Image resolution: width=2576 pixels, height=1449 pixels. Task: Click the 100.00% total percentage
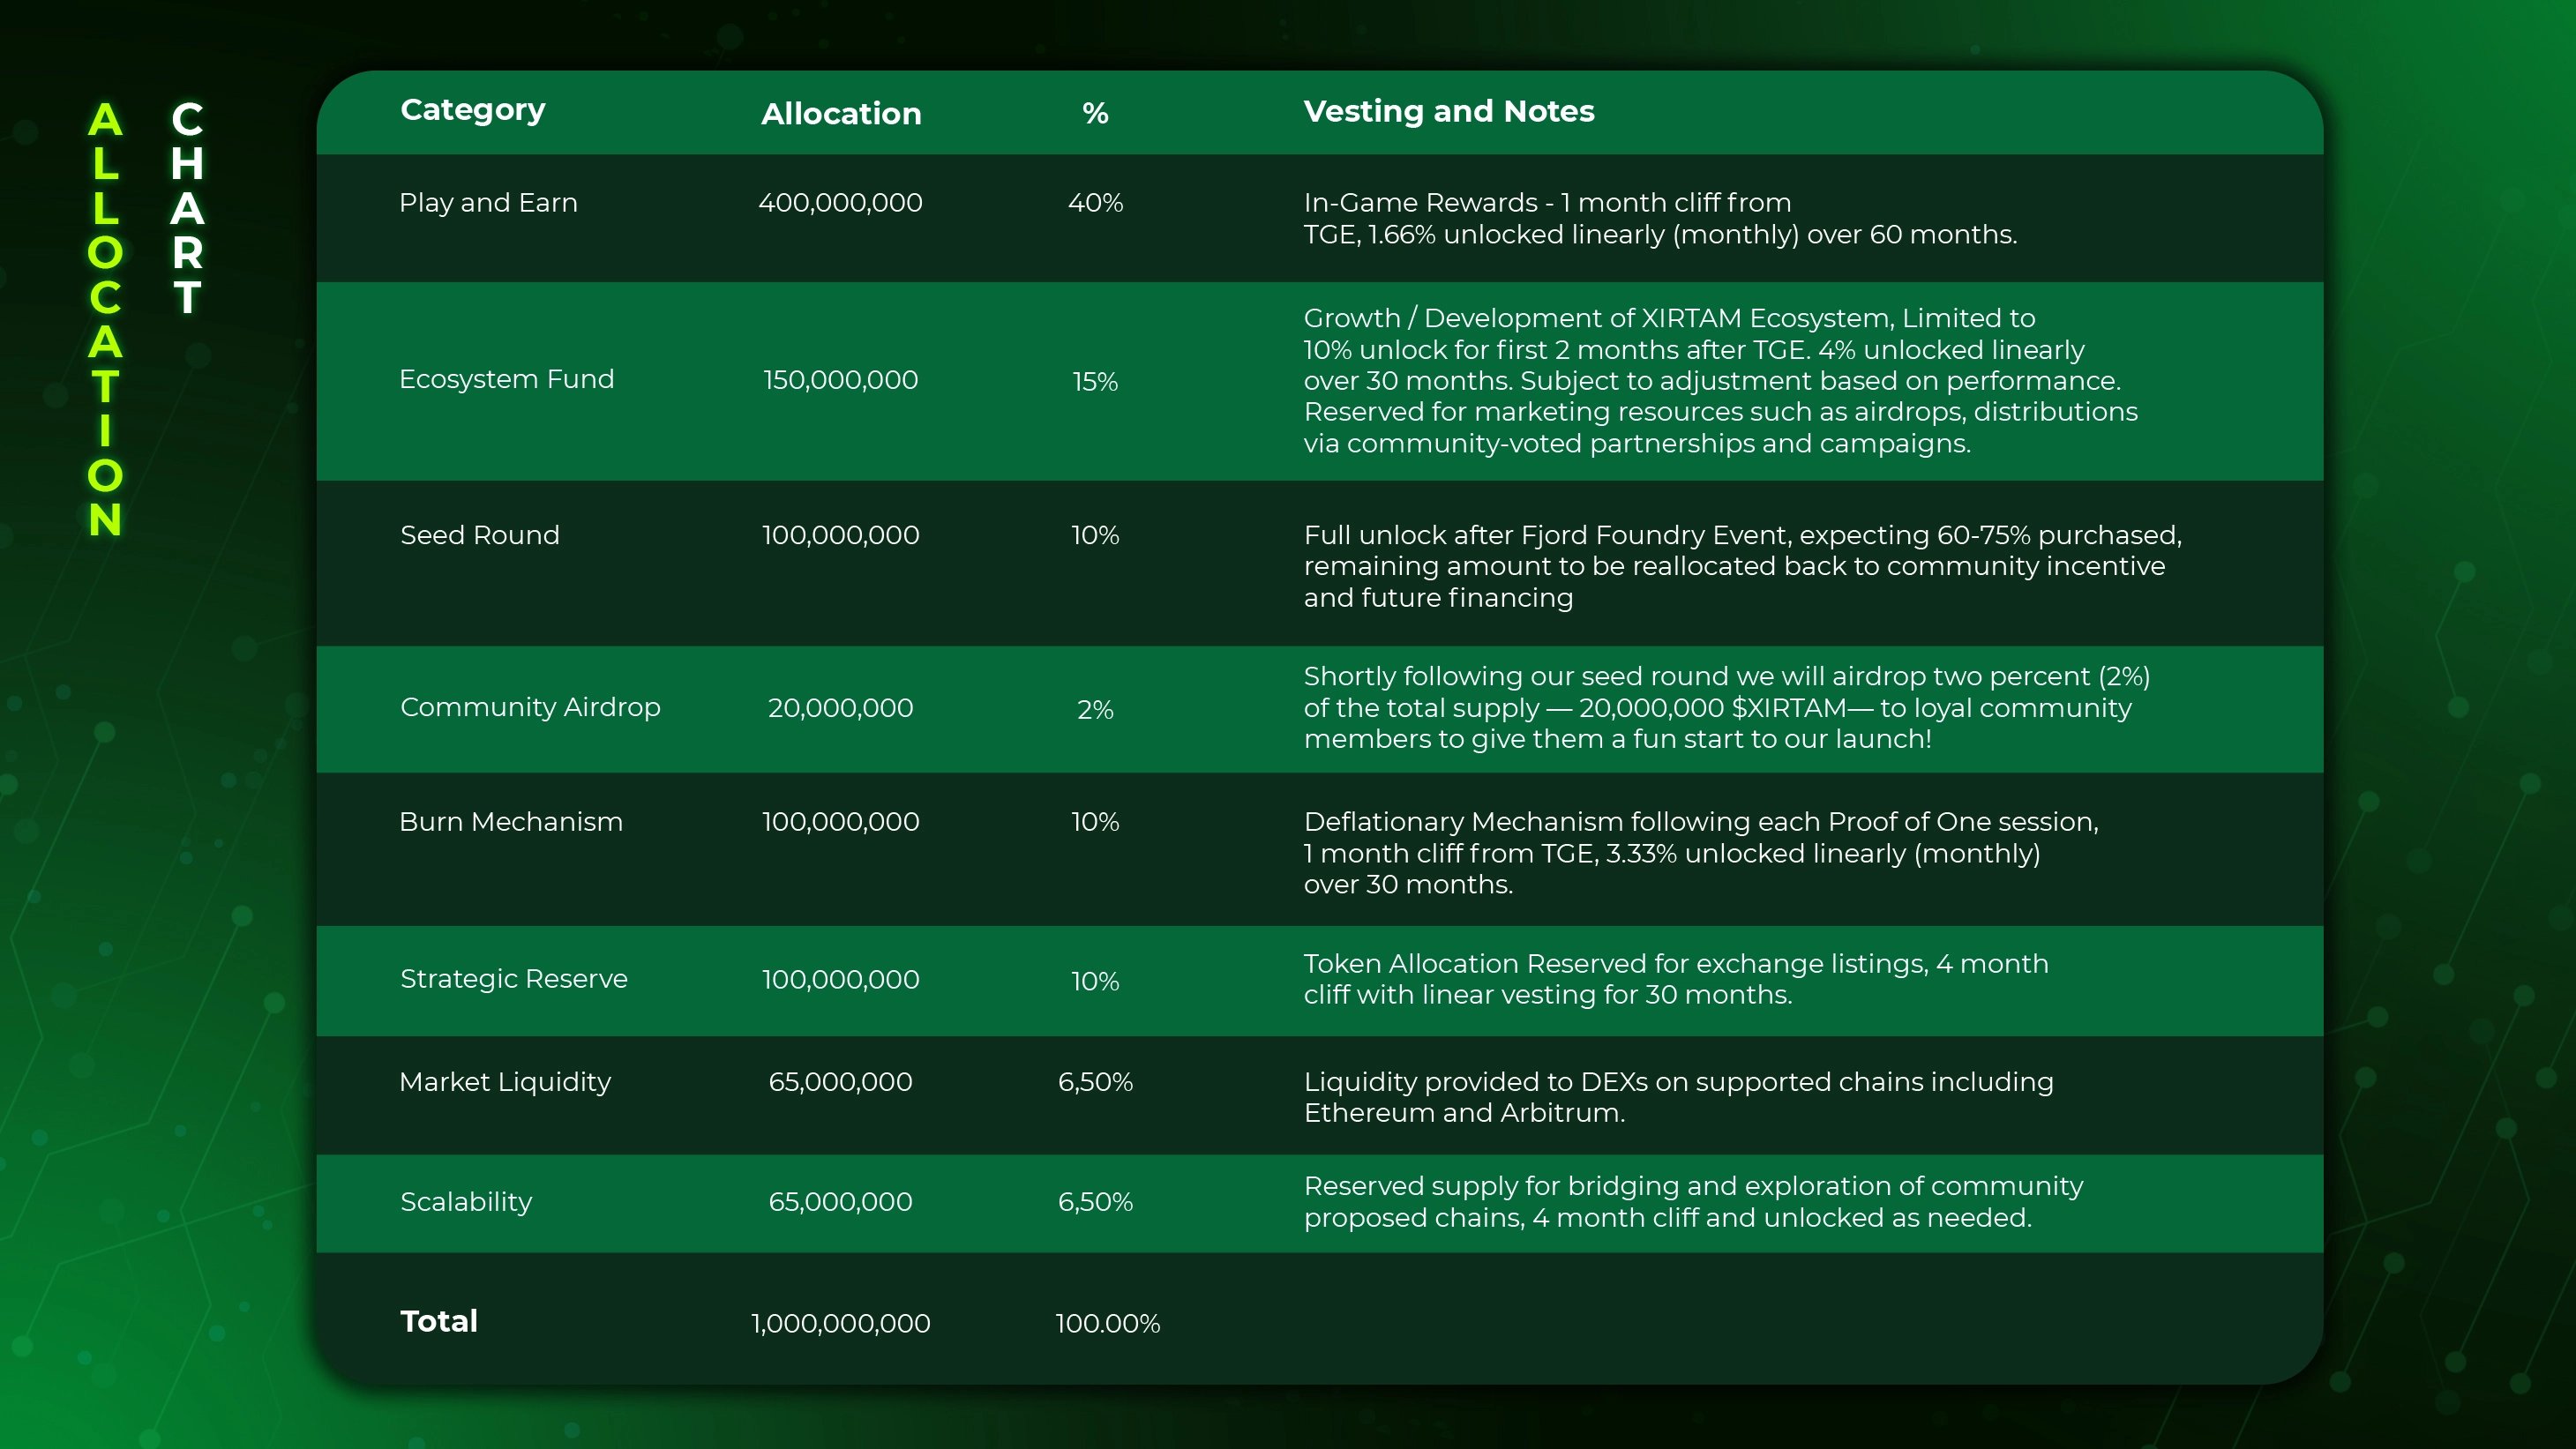click(x=1107, y=1323)
